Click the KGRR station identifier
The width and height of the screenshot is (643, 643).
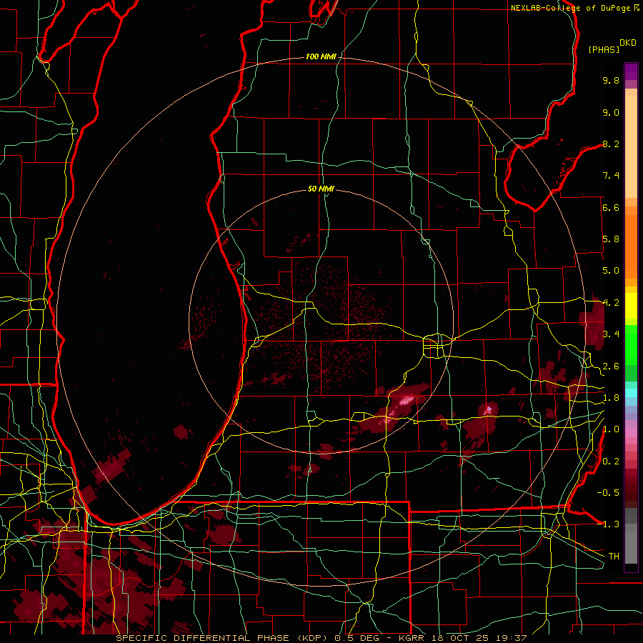pyautogui.click(x=412, y=638)
